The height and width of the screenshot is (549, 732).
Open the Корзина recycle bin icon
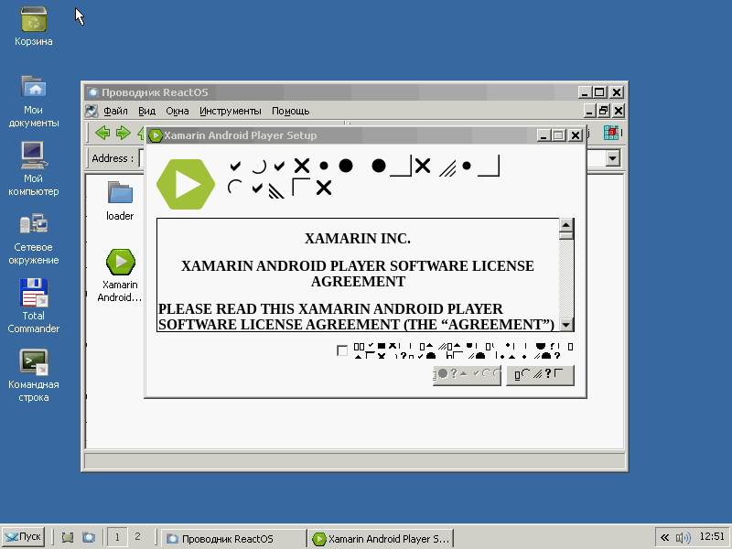point(33,27)
